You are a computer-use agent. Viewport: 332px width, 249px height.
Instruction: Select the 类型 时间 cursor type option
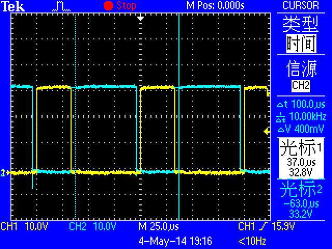(x=301, y=34)
